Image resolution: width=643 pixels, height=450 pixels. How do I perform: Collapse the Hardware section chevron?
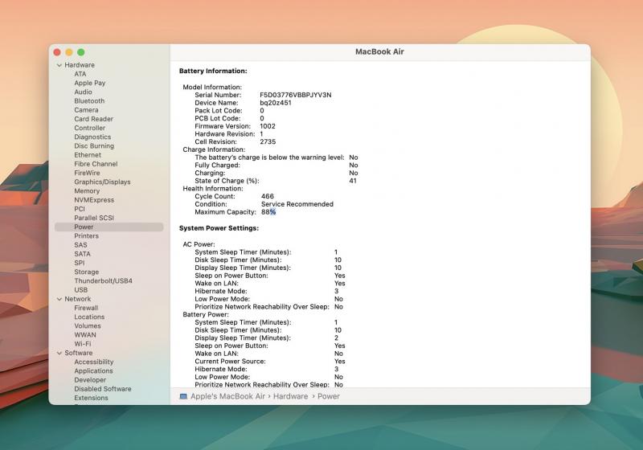click(59, 65)
